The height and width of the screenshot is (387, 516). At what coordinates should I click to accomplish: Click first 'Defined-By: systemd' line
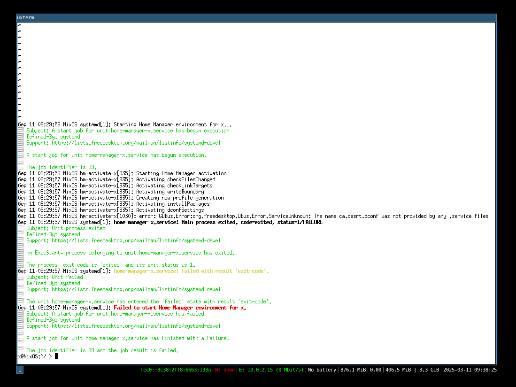click(54, 137)
